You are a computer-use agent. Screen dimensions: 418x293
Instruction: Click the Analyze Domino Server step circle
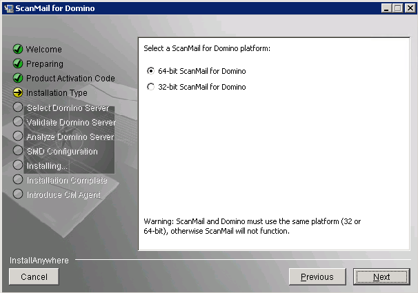click(x=18, y=137)
